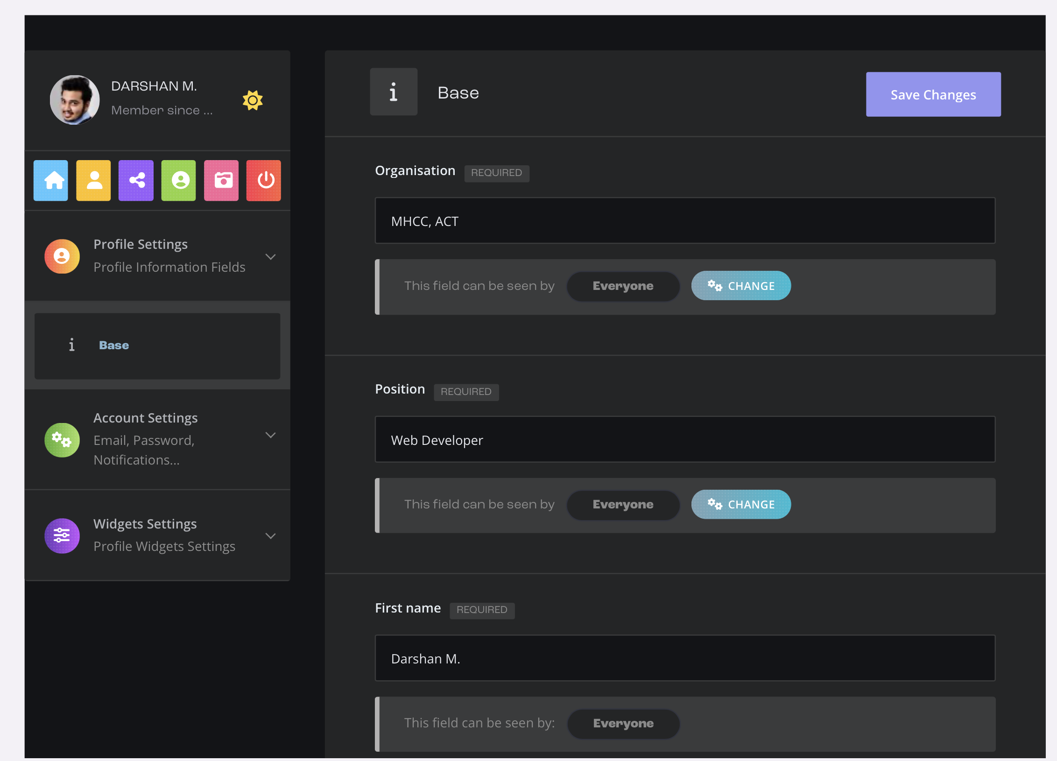This screenshot has width=1057, height=761.
Task: Click the green Account Settings gears icon
Action: click(62, 440)
